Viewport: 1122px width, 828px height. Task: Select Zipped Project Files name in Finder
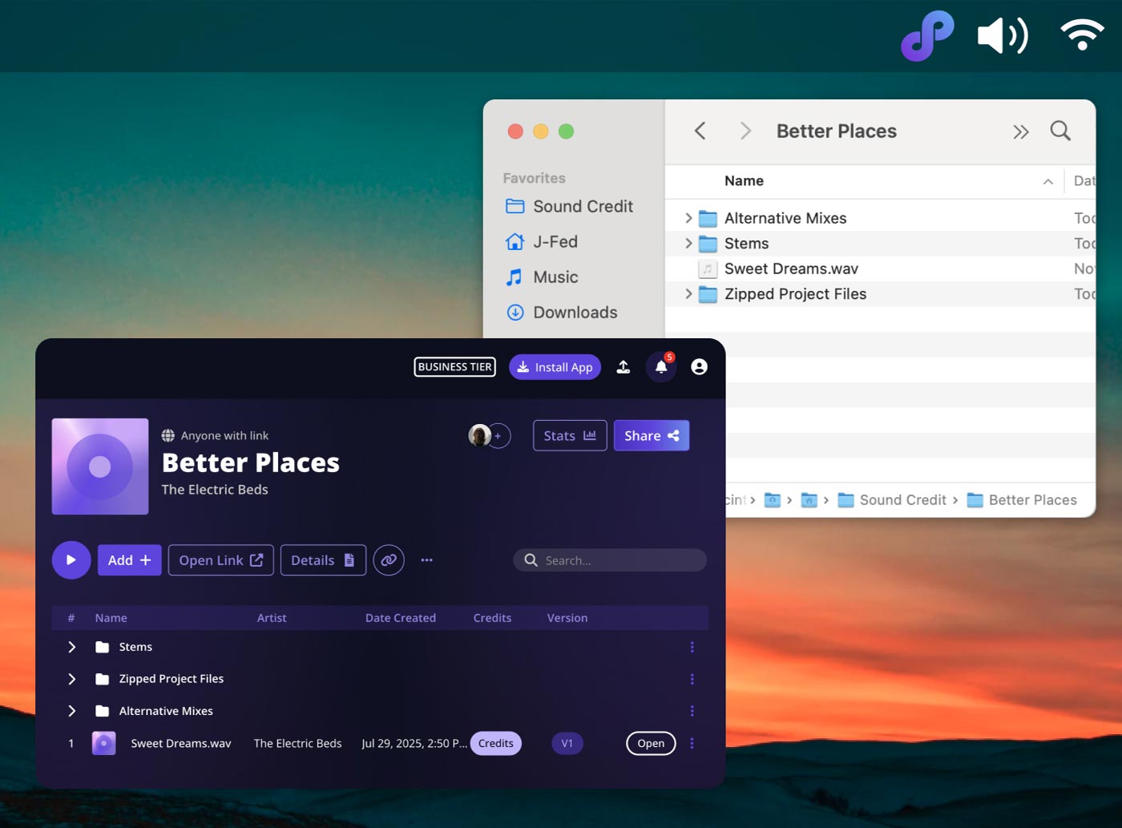point(795,294)
